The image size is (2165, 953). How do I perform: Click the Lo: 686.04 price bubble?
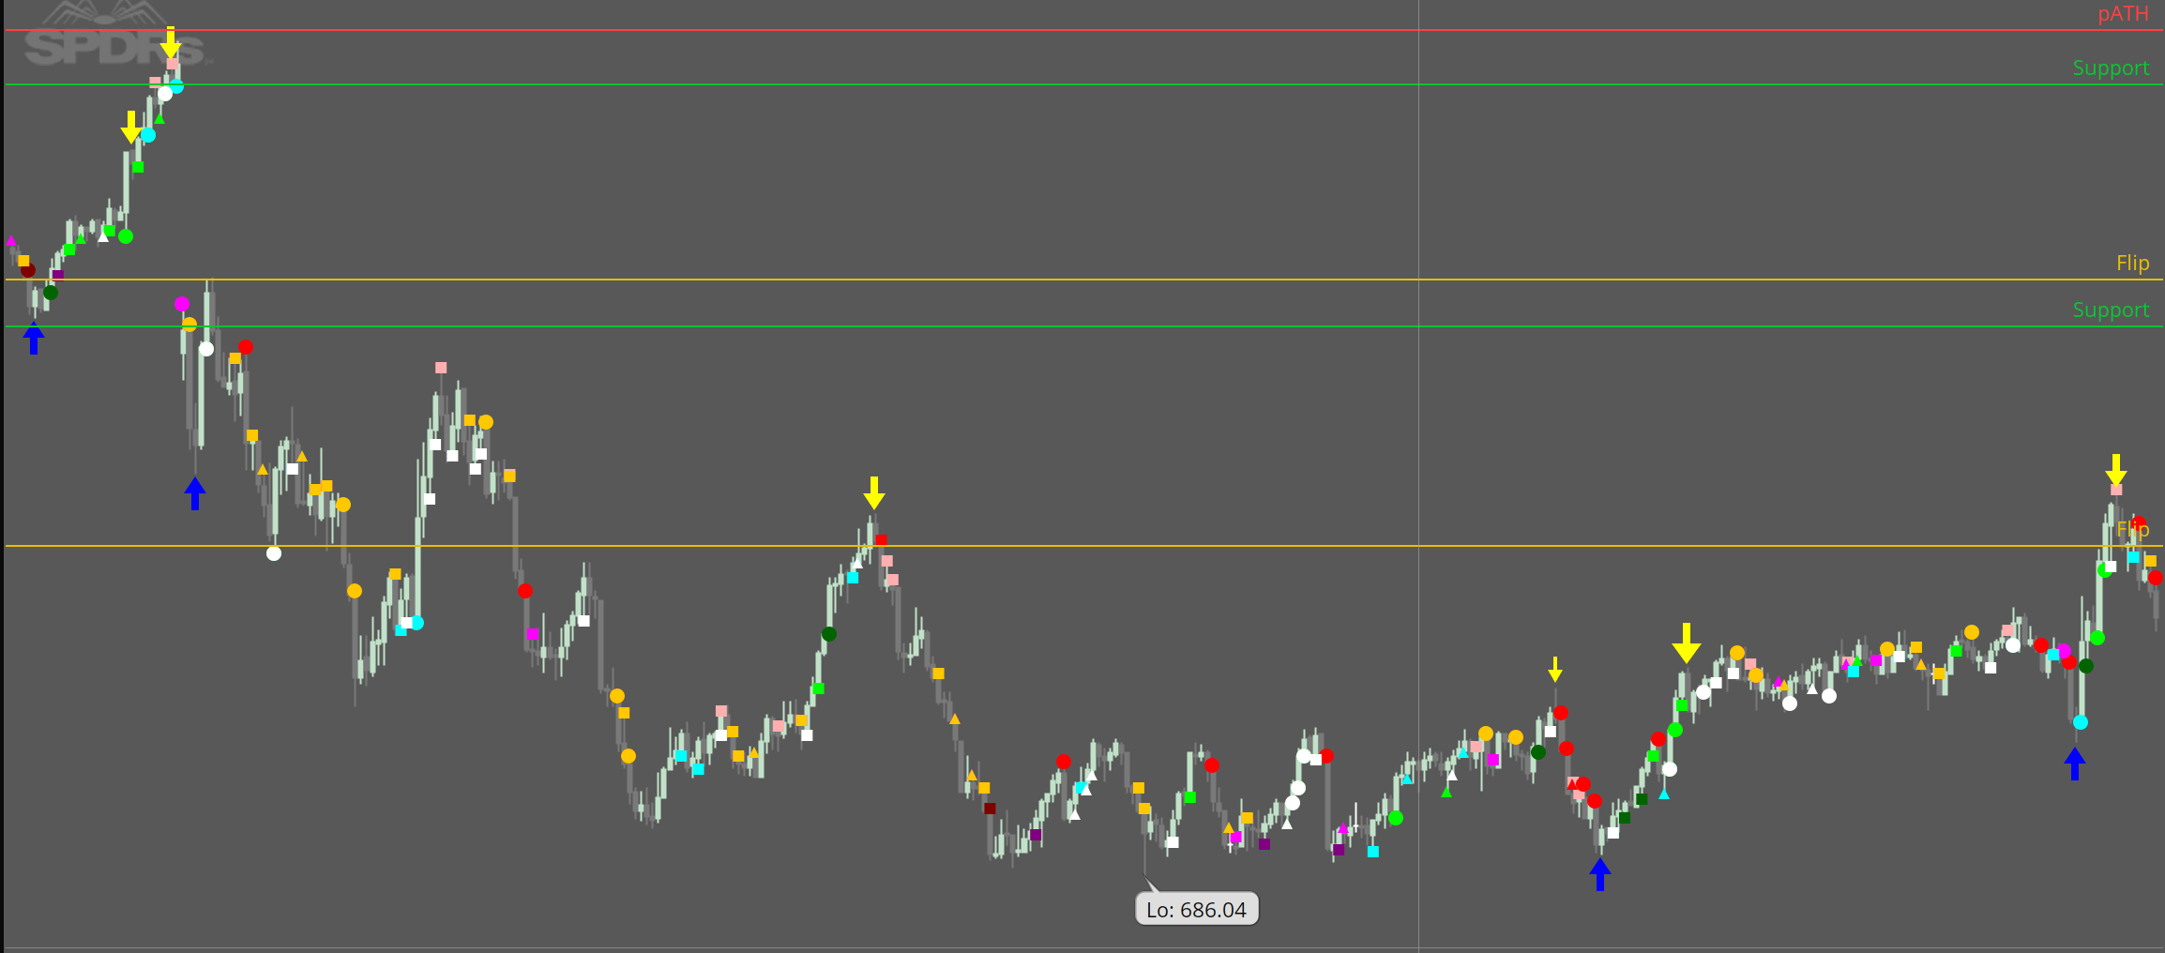1196,910
